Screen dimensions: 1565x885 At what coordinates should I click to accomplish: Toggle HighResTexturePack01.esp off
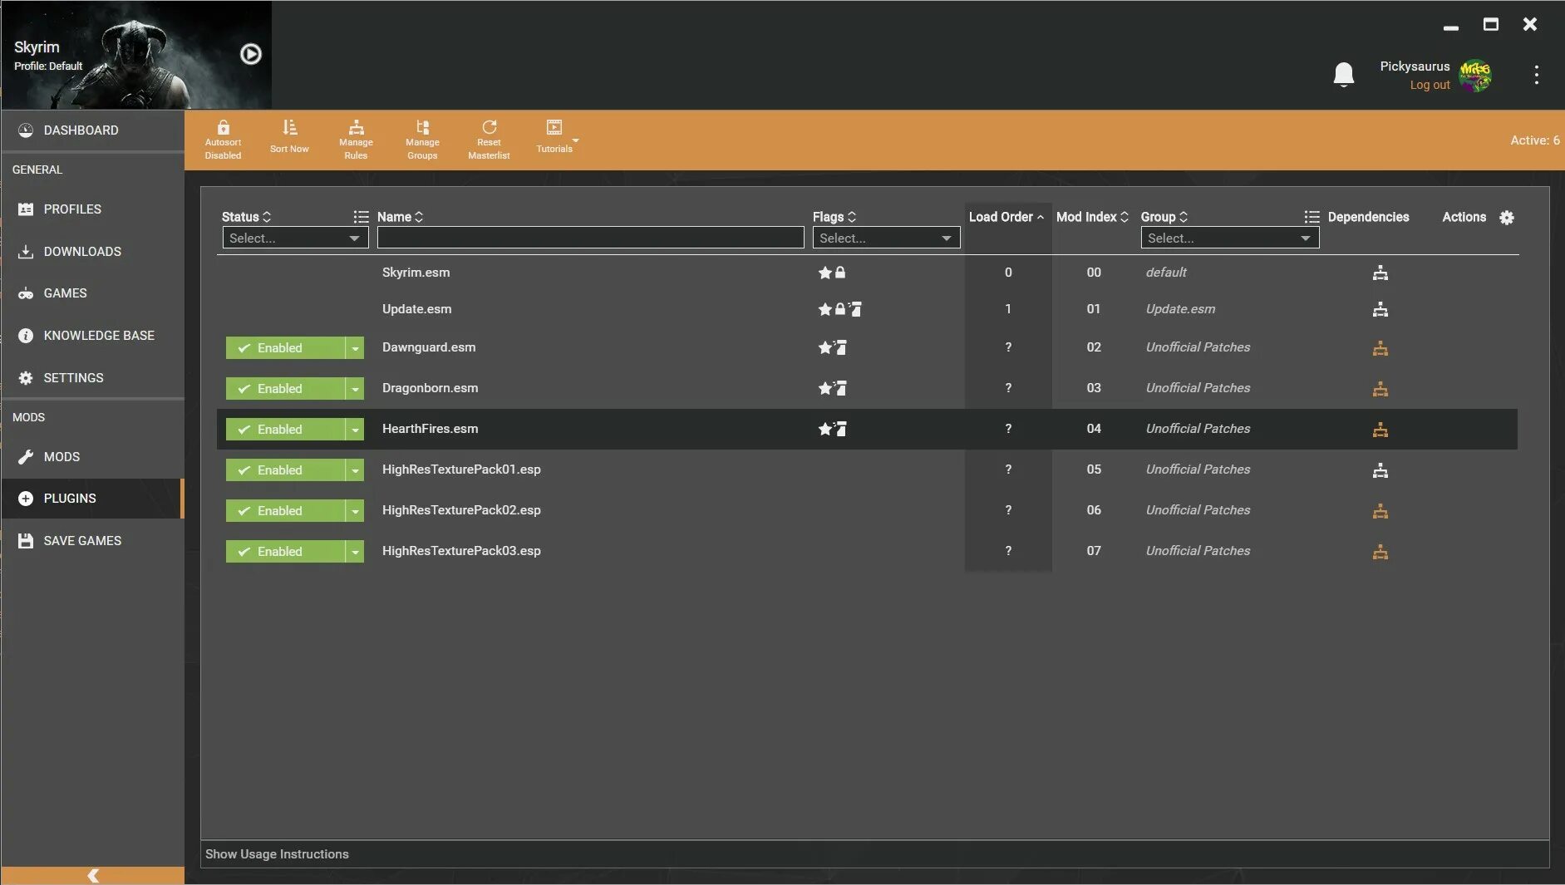(283, 470)
